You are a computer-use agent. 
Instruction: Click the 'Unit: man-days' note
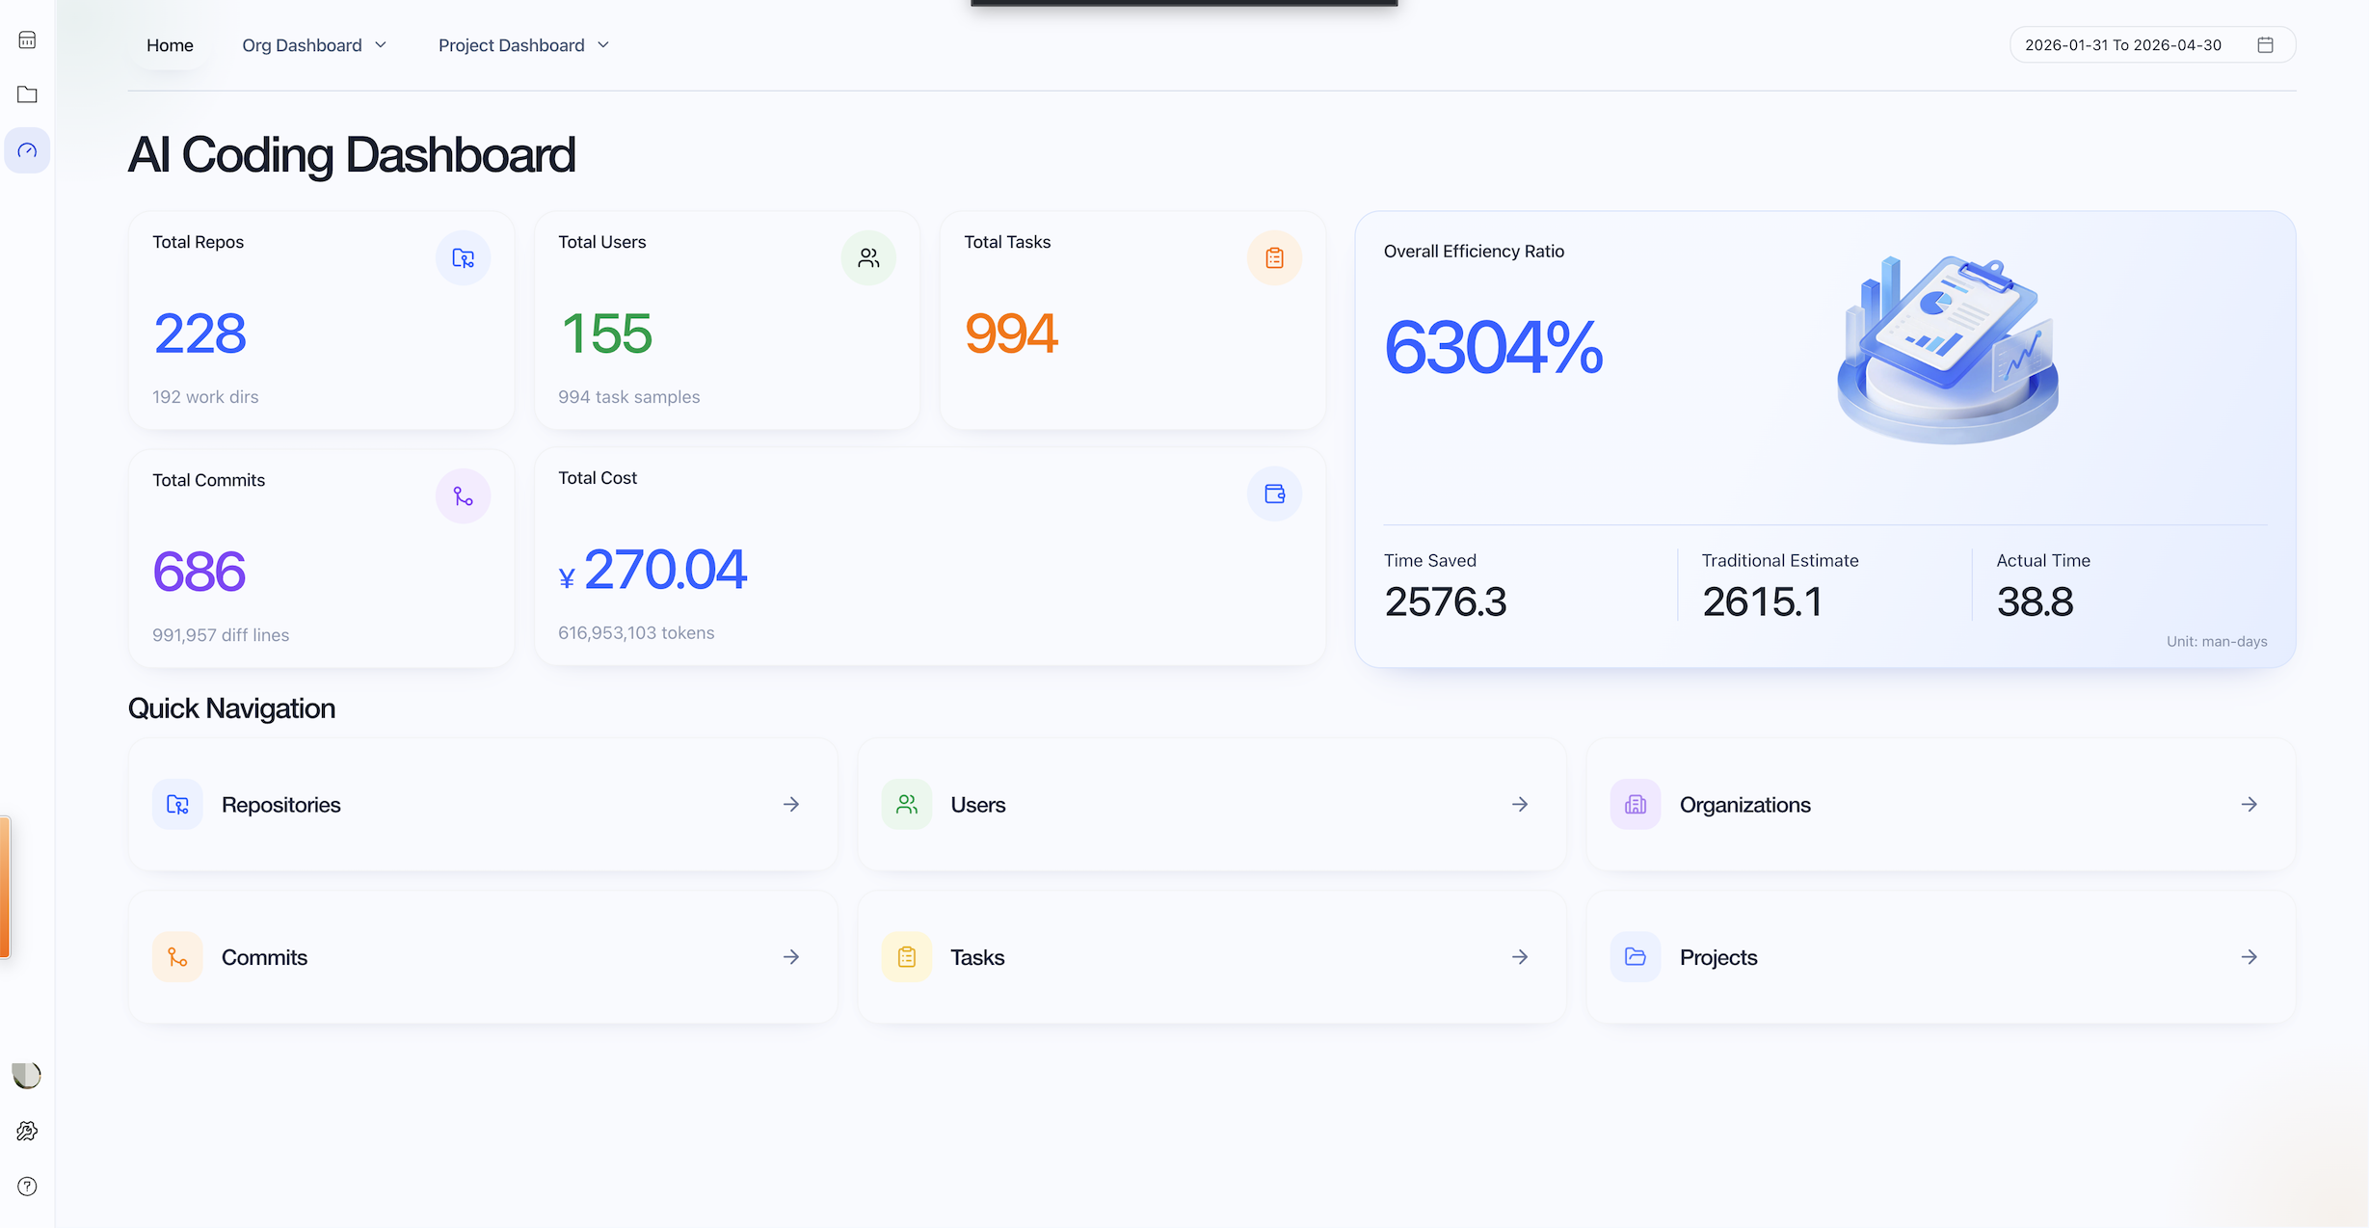pyautogui.click(x=2217, y=642)
